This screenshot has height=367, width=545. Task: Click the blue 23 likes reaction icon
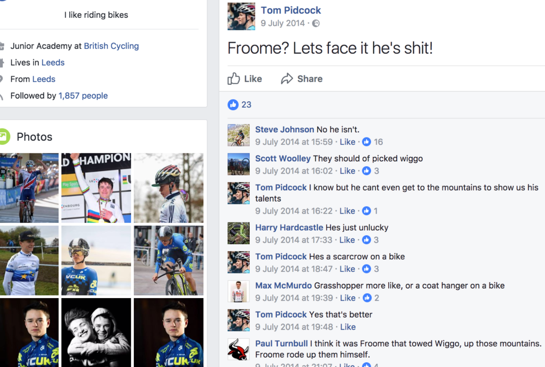point(233,104)
